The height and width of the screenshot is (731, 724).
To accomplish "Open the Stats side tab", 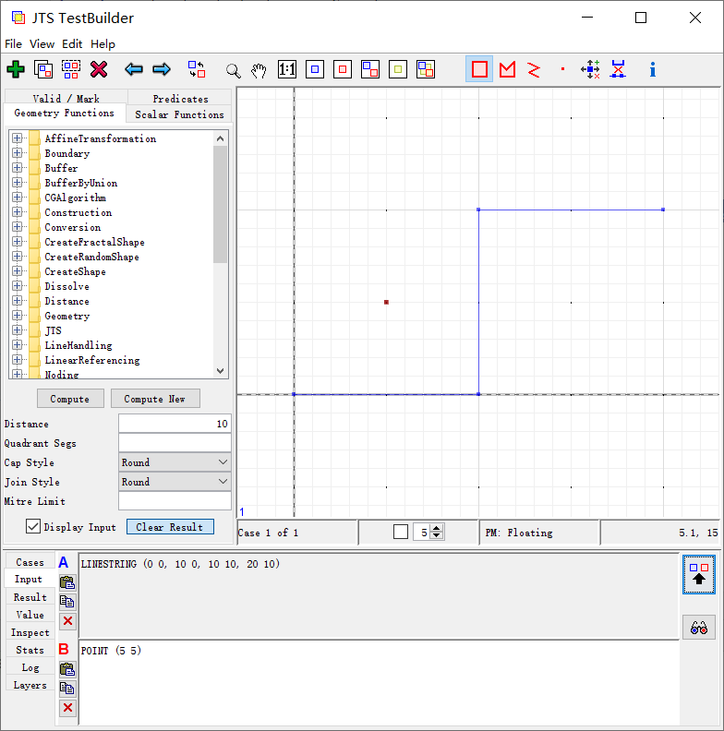I will tap(30, 650).
